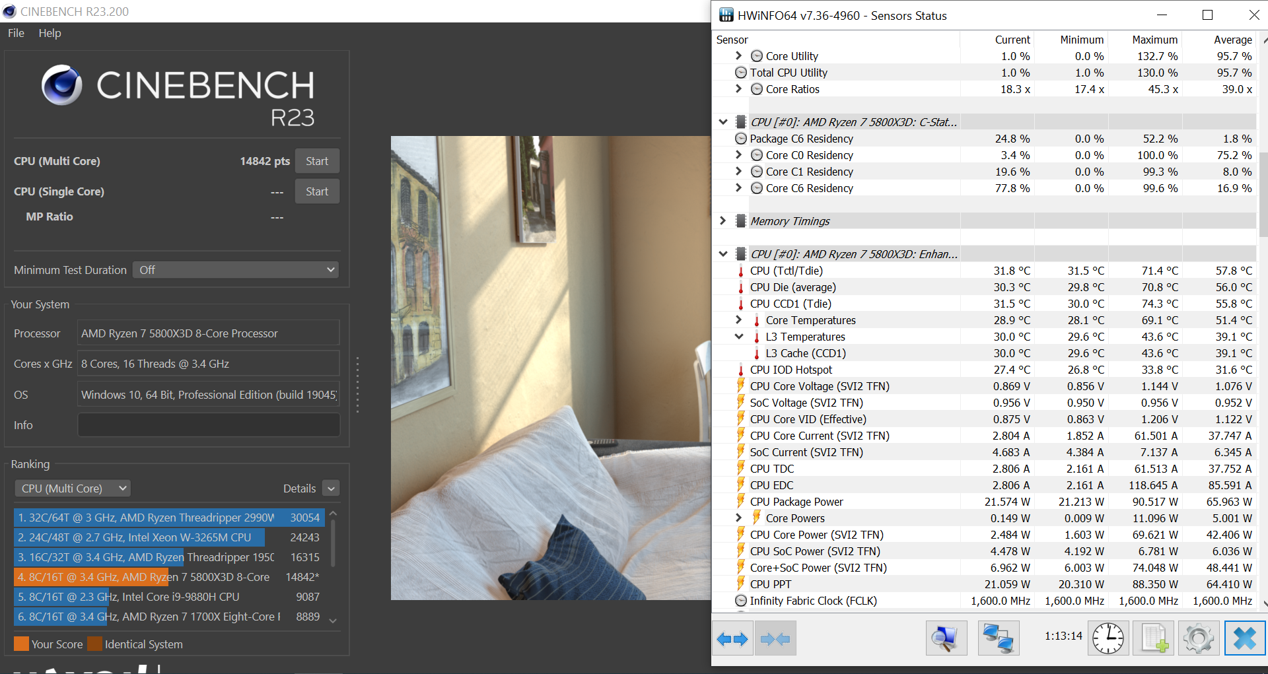Collapse the L3 Temperatures row
Viewport: 1268px width, 674px height.
(x=739, y=337)
